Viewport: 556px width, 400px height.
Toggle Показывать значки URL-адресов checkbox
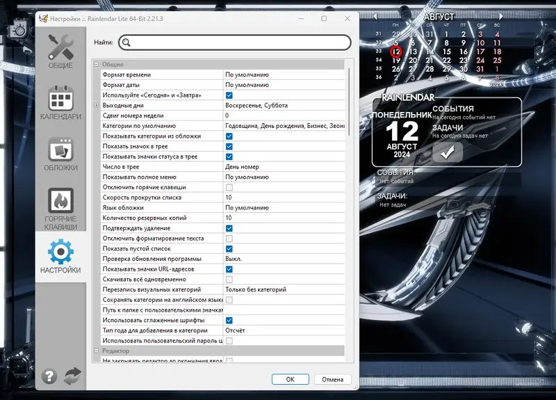[x=229, y=269]
